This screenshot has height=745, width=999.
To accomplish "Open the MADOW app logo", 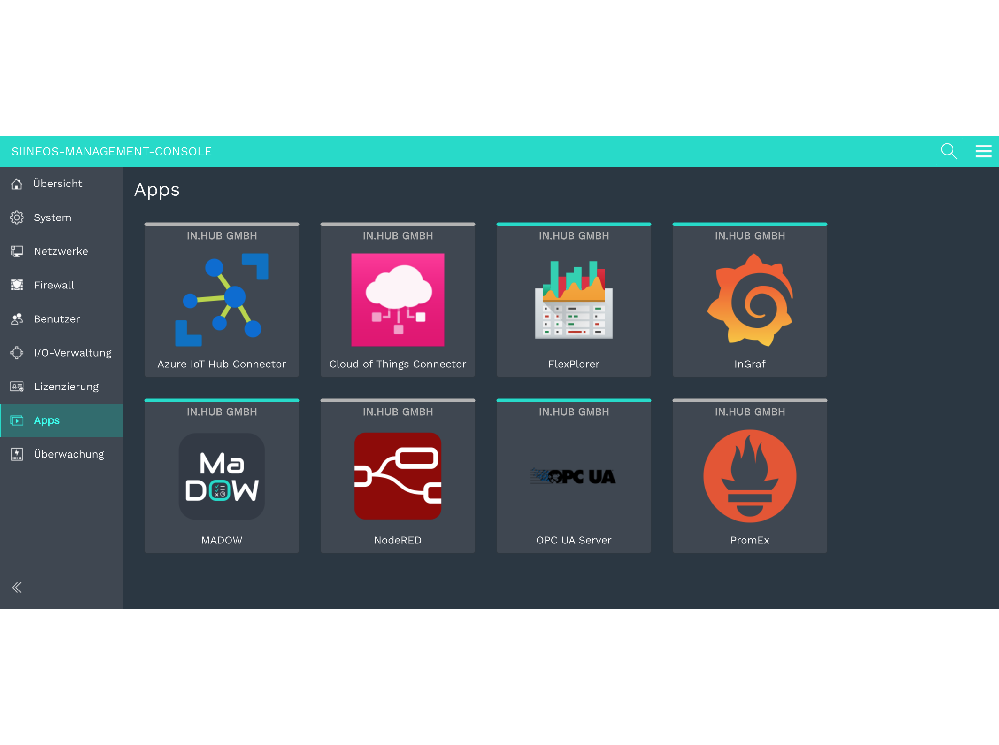I will coord(222,476).
